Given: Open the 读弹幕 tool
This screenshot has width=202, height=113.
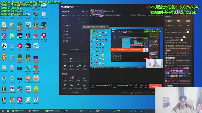Looking at the screenshot, I should (x=78, y=79).
